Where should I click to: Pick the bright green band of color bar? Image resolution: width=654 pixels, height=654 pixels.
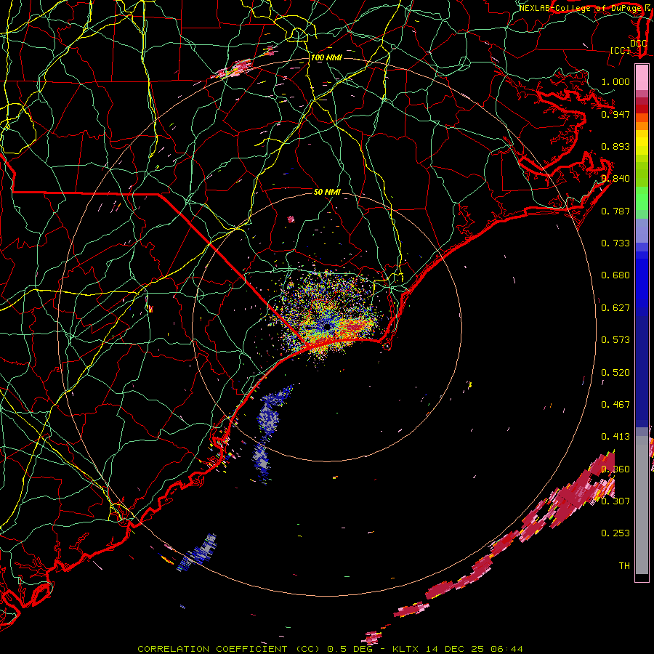pyautogui.click(x=642, y=198)
